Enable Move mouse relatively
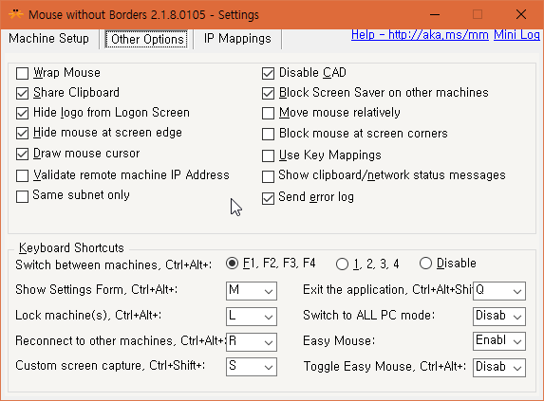This screenshot has width=544, height=401. tap(268, 113)
